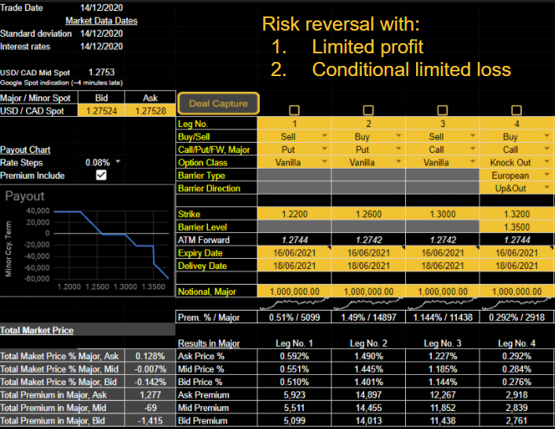Click the Leg 1 Strike field 1.2200
The image size is (555, 429).
pyautogui.click(x=294, y=213)
